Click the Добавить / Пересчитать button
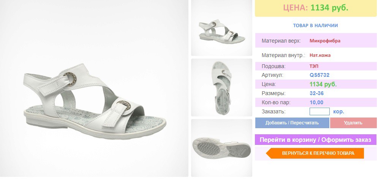The width and height of the screenshot is (378, 186). click(x=292, y=123)
